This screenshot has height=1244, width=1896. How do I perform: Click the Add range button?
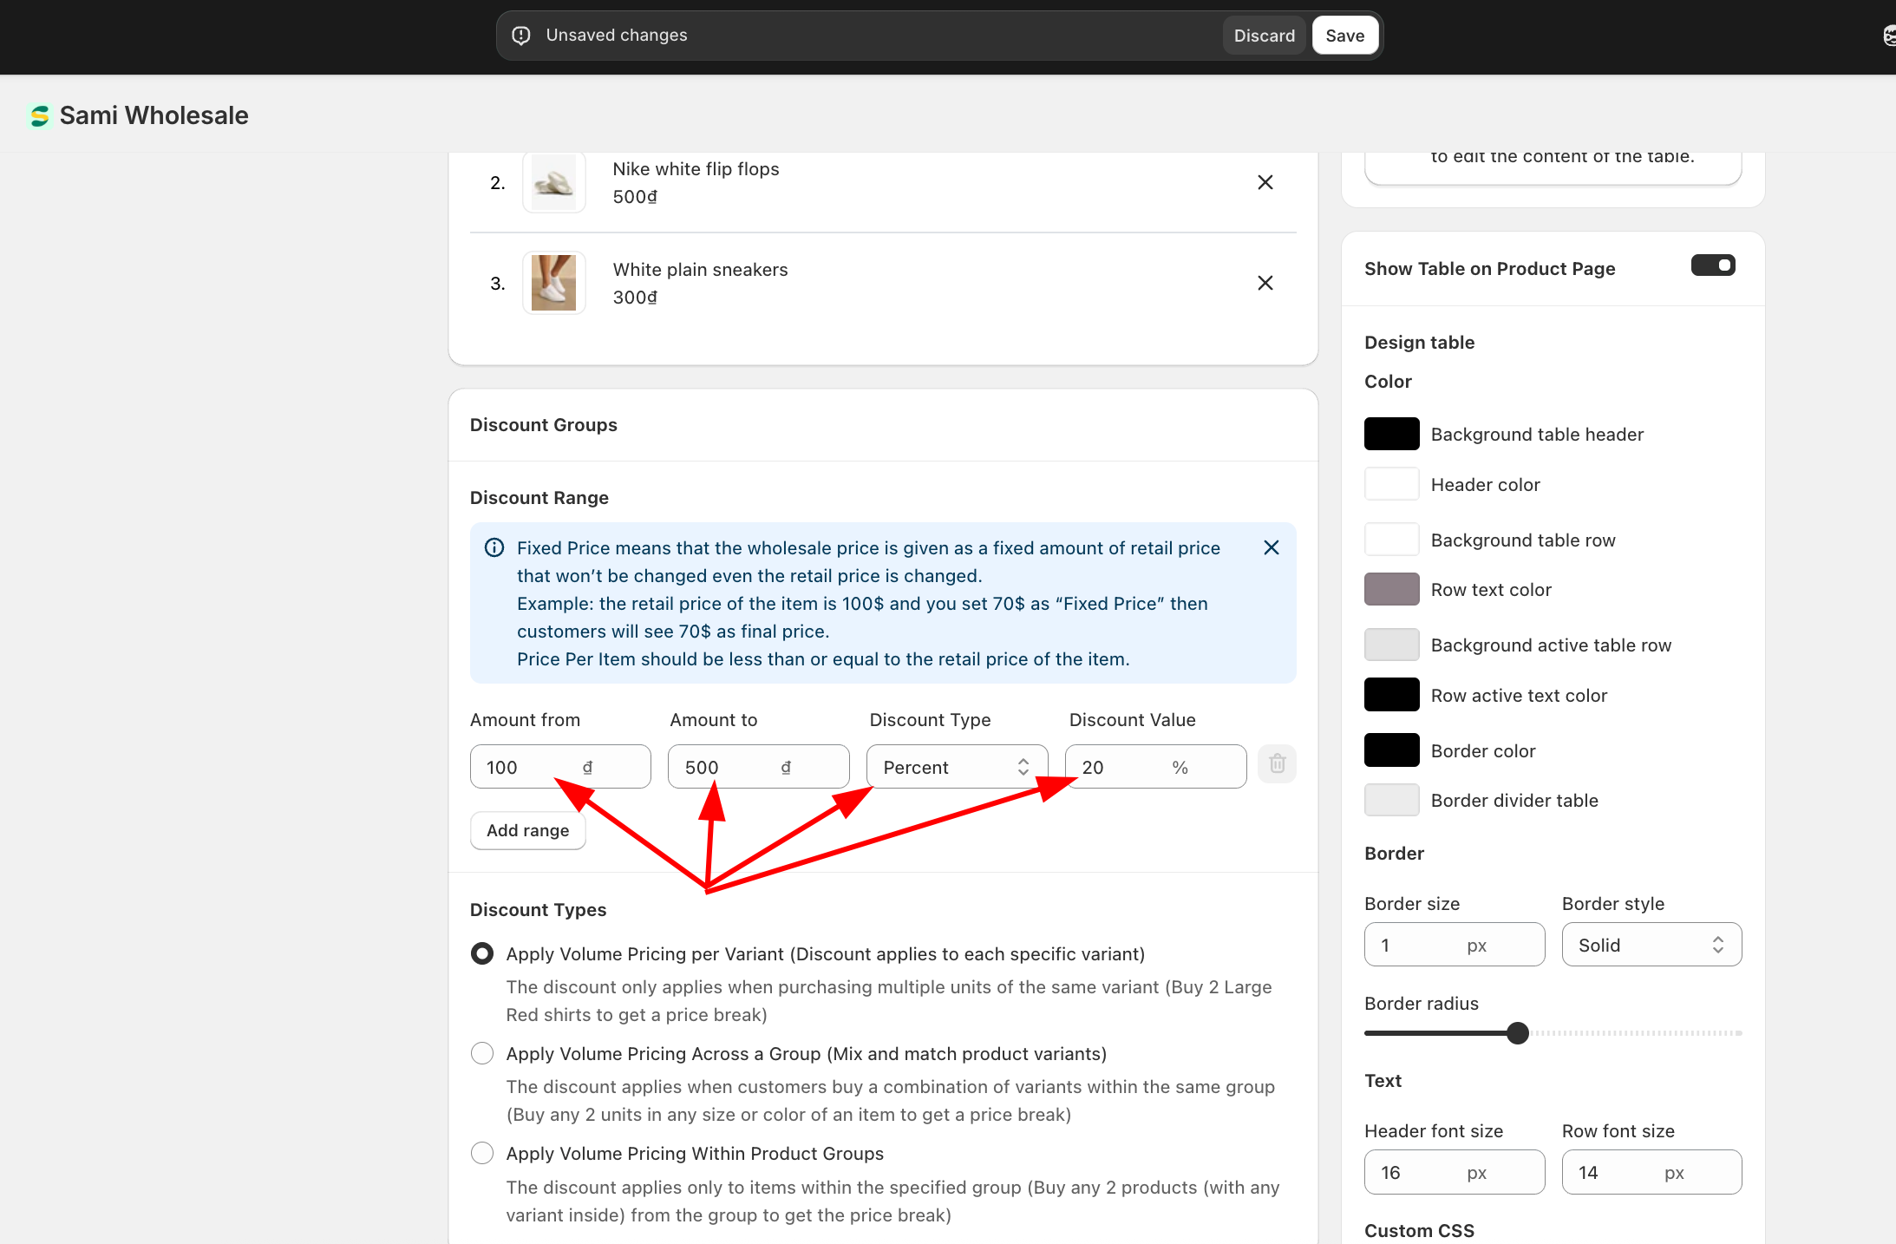pos(527,830)
